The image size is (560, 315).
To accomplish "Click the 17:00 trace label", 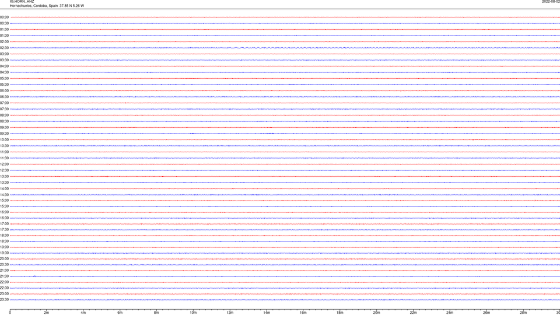I will click(4, 223).
